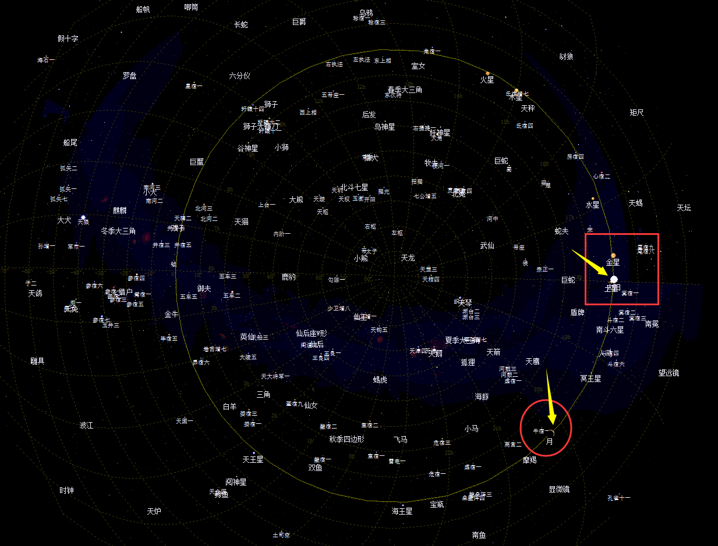The height and width of the screenshot is (546, 718).
Task: Select the planet Mars labeled 火星
Action: coord(487,80)
